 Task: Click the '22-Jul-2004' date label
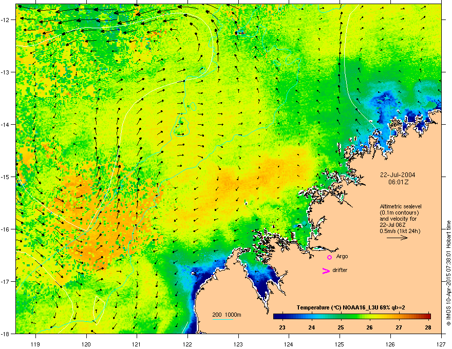tap(398, 175)
